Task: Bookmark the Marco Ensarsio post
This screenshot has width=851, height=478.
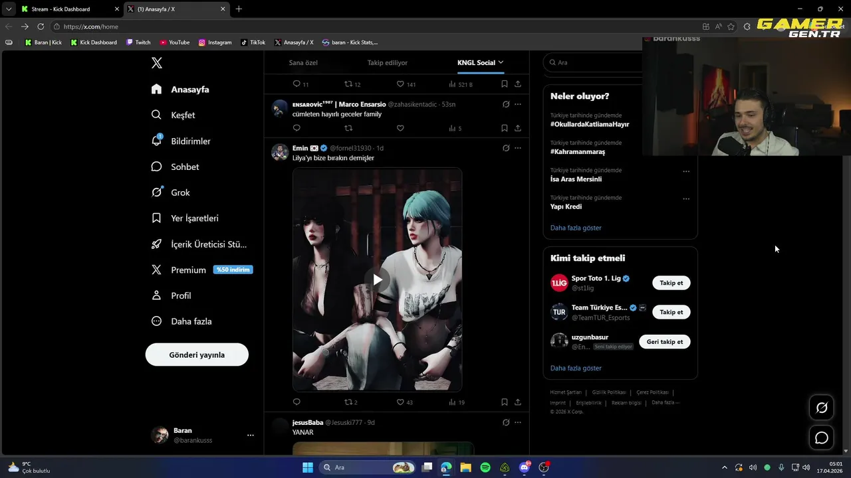Action: (505, 128)
